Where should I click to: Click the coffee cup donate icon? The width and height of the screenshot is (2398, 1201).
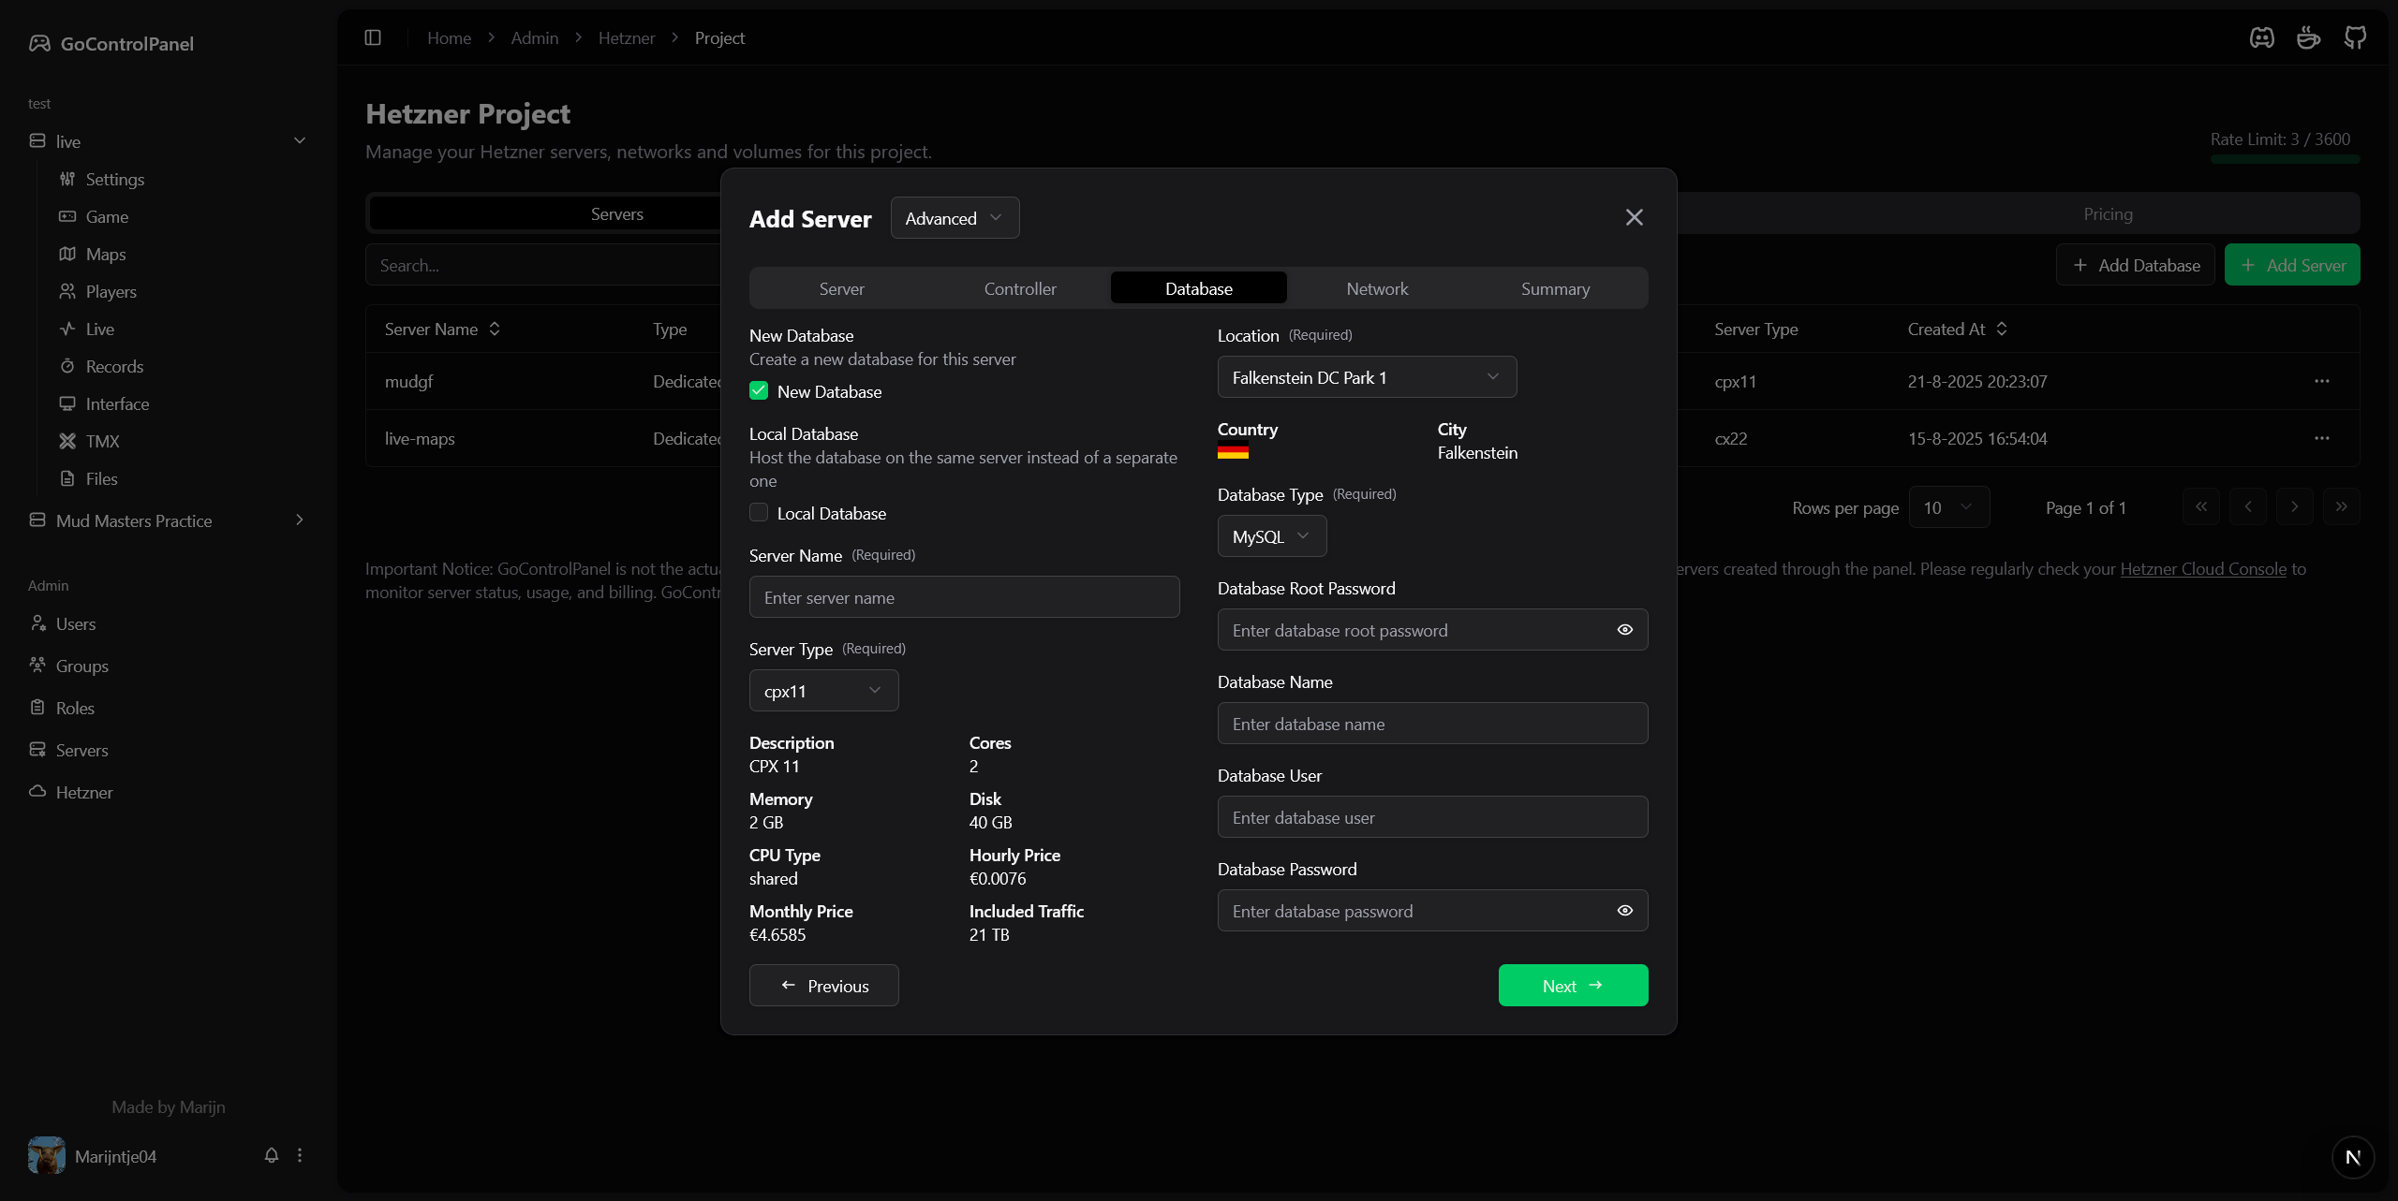coord(2308,37)
